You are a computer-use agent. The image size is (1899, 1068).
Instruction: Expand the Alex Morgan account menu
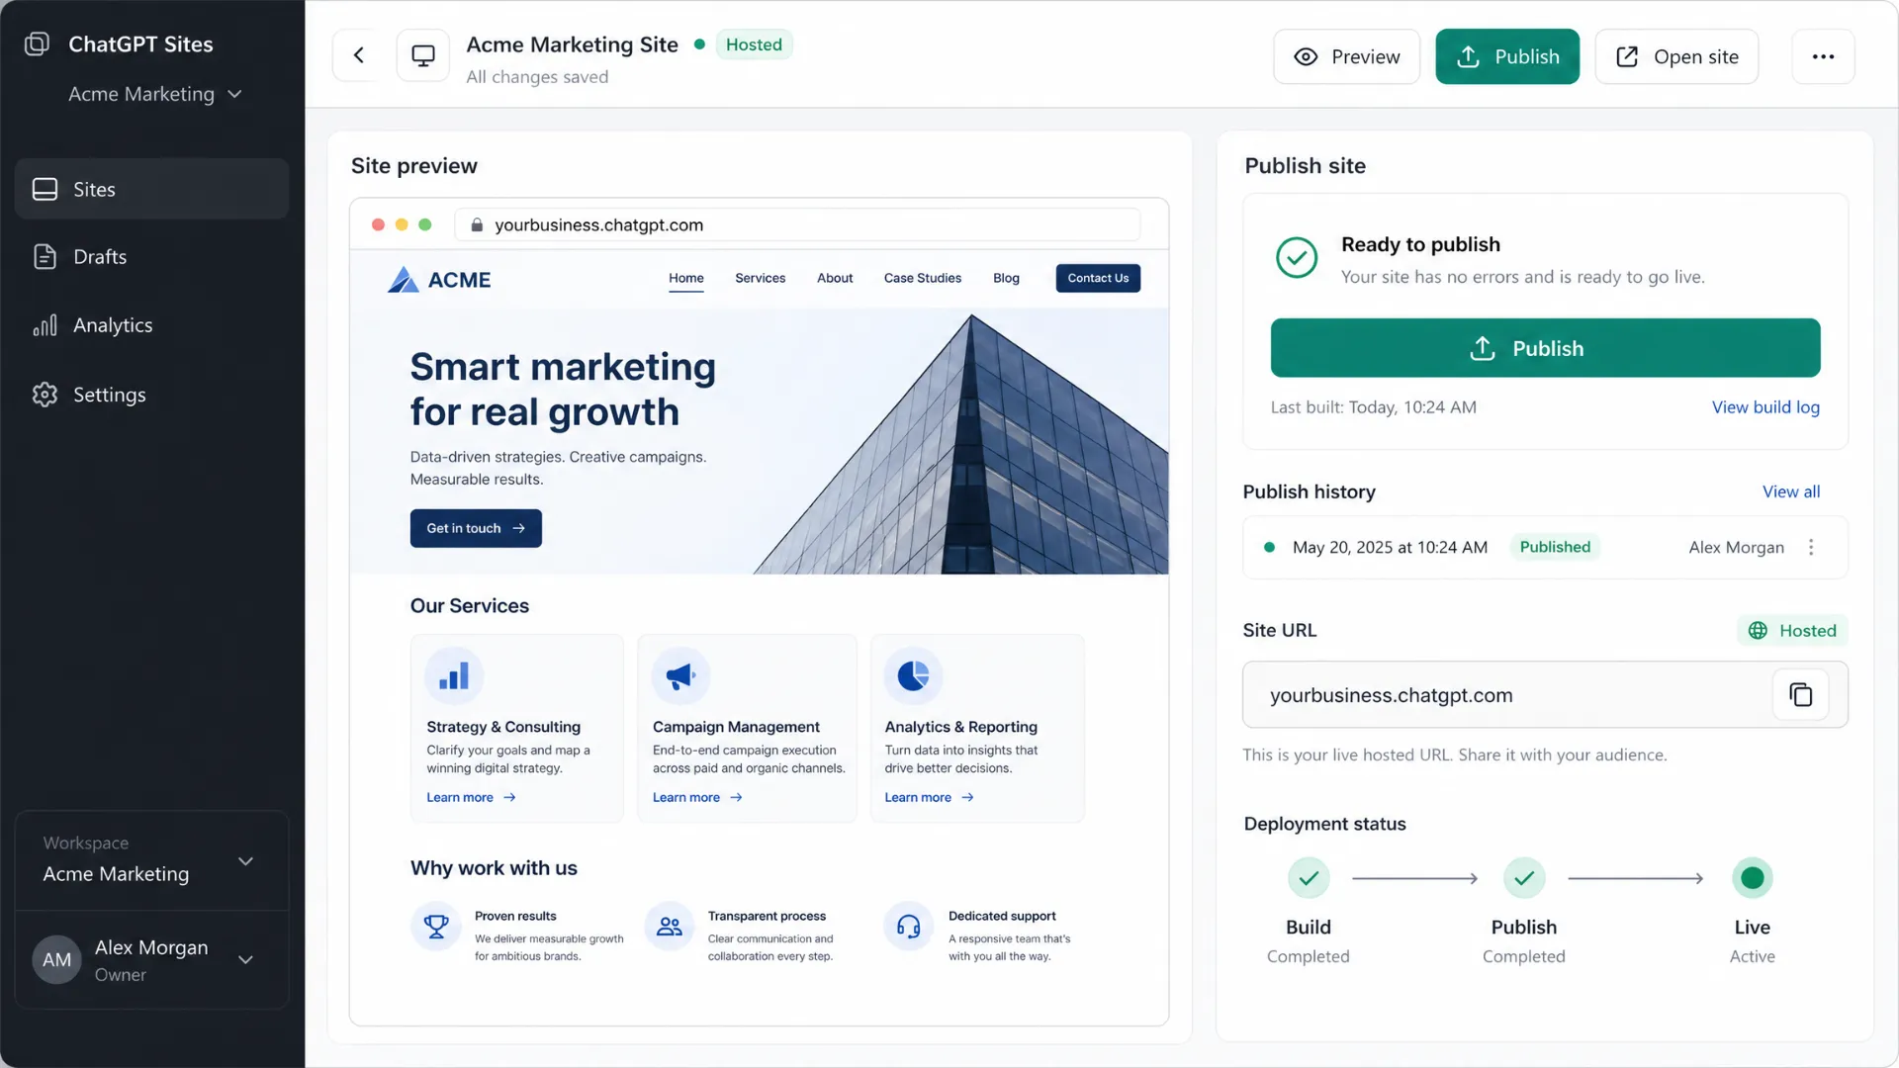(151, 959)
